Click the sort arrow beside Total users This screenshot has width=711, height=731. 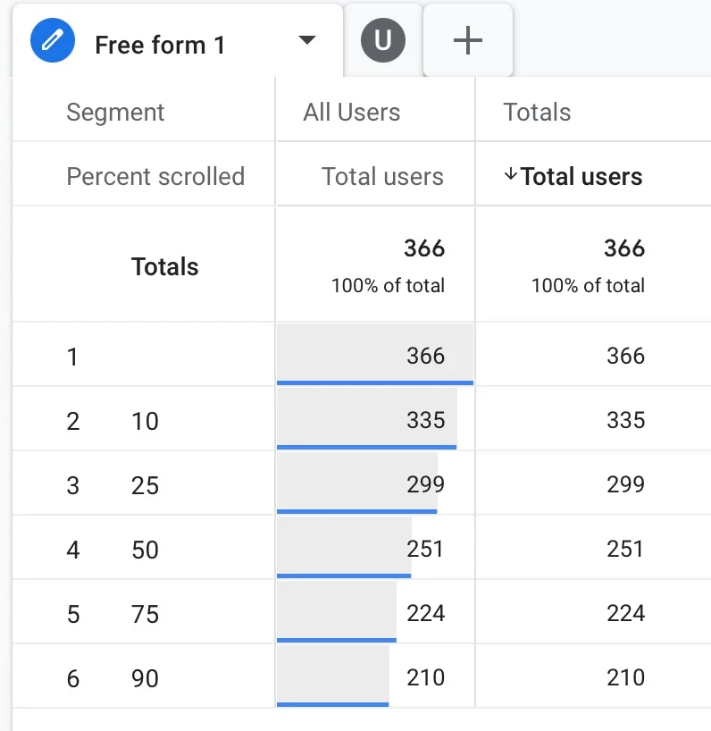[511, 174]
